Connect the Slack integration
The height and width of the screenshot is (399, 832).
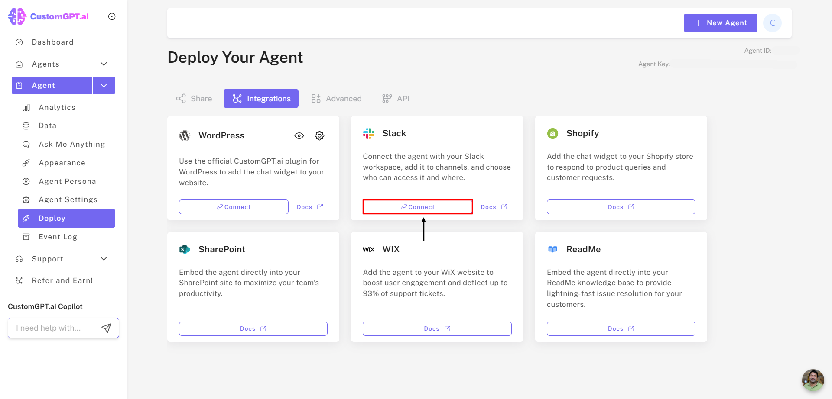[x=418, y=207]
